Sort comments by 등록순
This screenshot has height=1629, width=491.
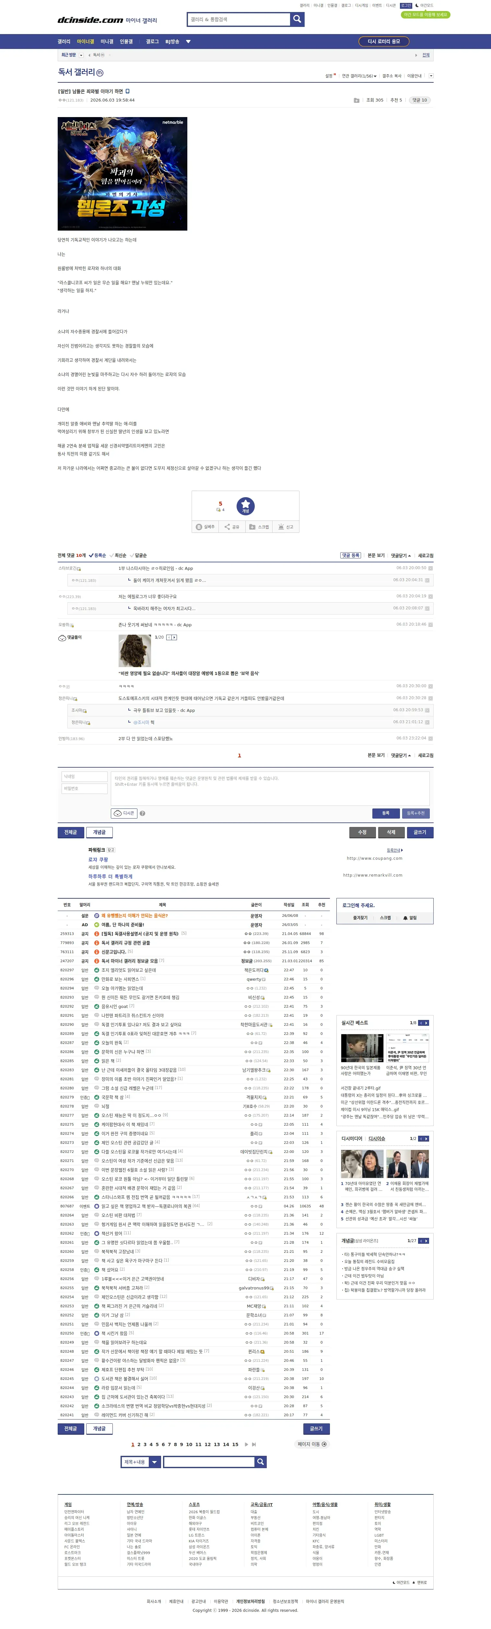[97, 555]
